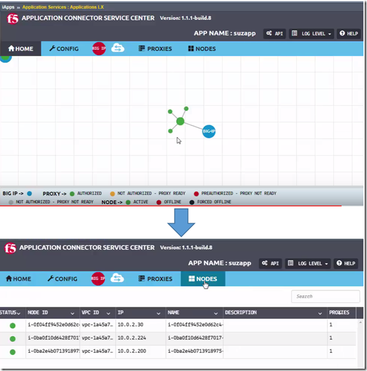The width and height of the screenshot is (367, 371).
Task: Click the green AUTHORIZED legend dot
Action: point(72,194)
